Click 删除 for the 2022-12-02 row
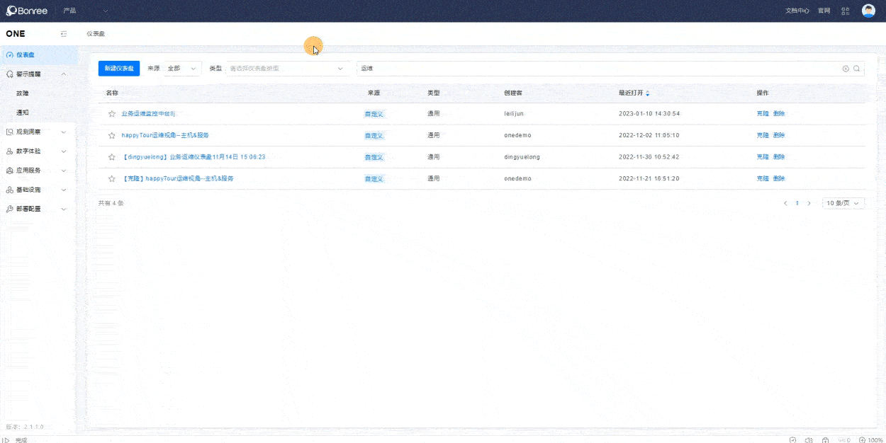The width and height of the screenshot is (886, 443). (779, 135)
